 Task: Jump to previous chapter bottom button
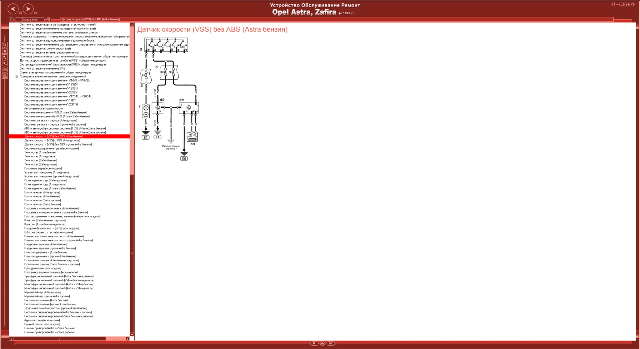314,343
